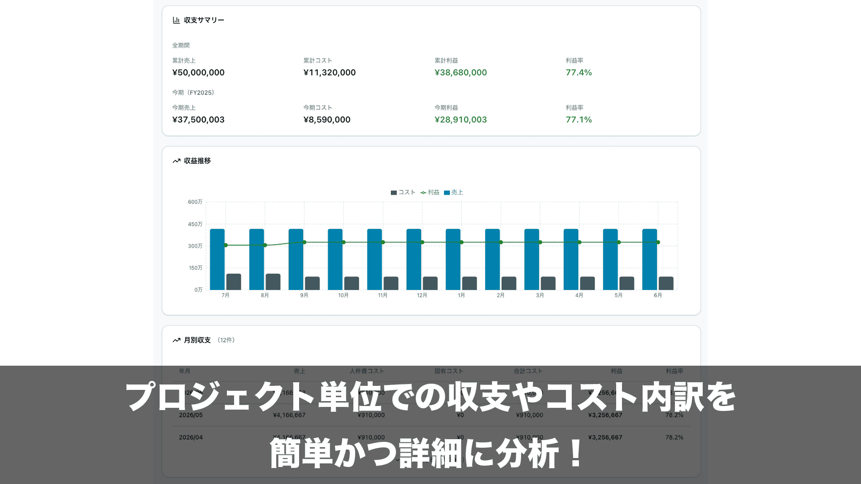Screen dimensions: 861x484
Task: Click the (12件) count next to 月別収支
Action: [x=226, y=340]
